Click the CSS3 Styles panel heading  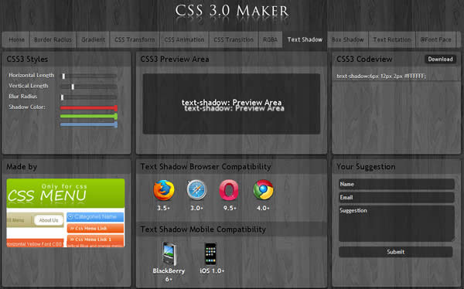[27, 59]
